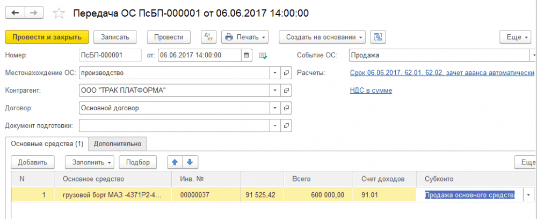This screenshot has height=219, width=537.
Task: Select the Основные средства (1) tab
Action: (47, 144)
